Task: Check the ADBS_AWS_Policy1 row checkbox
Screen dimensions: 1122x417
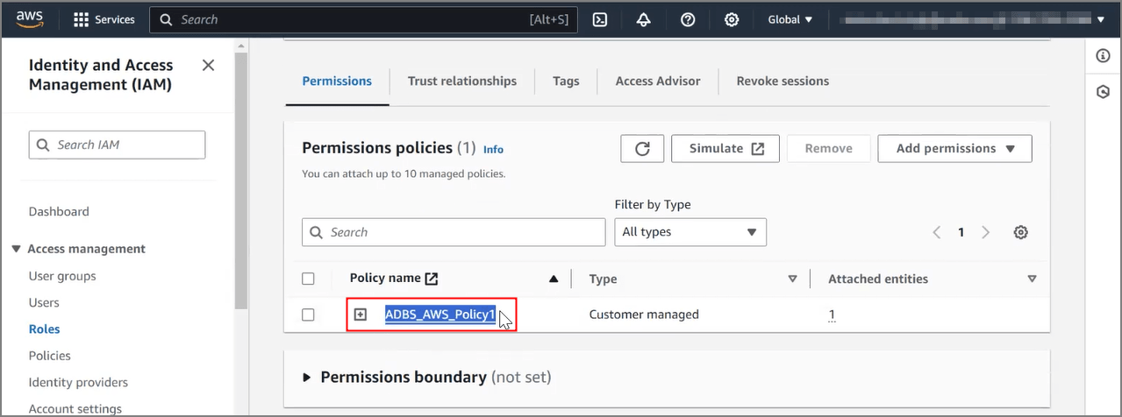Action: [308, 315]
